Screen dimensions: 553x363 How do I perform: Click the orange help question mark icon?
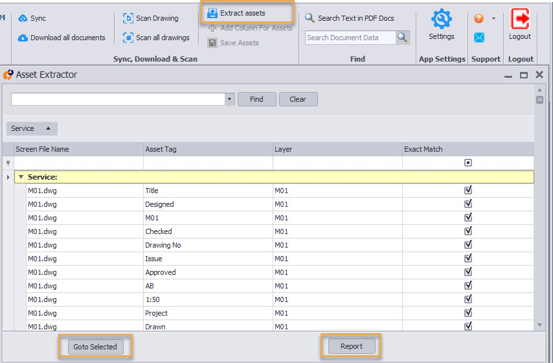479,18
